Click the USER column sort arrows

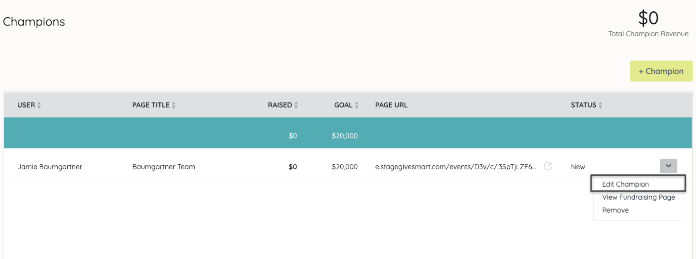click(x=39, y=105)
